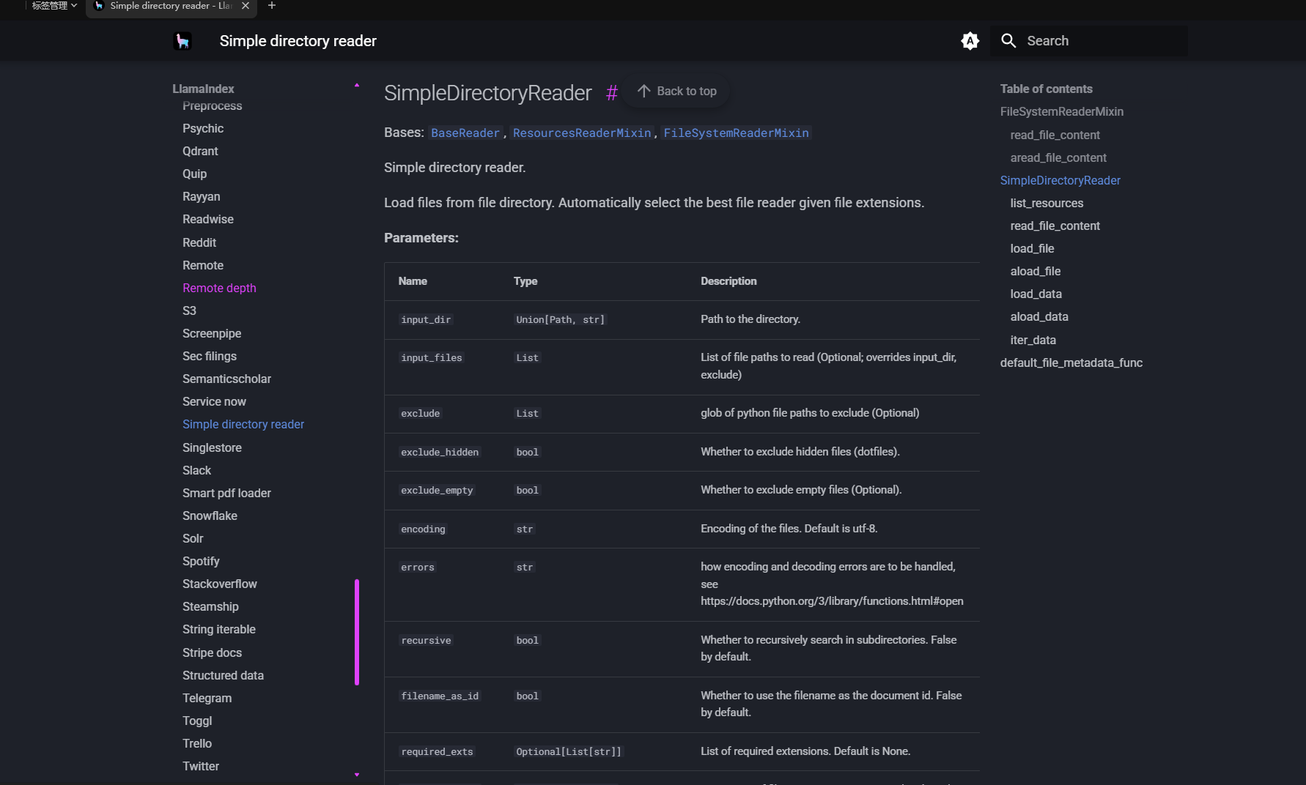Choose Toggl from the sidebar list
The height and width of the screenshot is (785, 1306).
(197, 721)
